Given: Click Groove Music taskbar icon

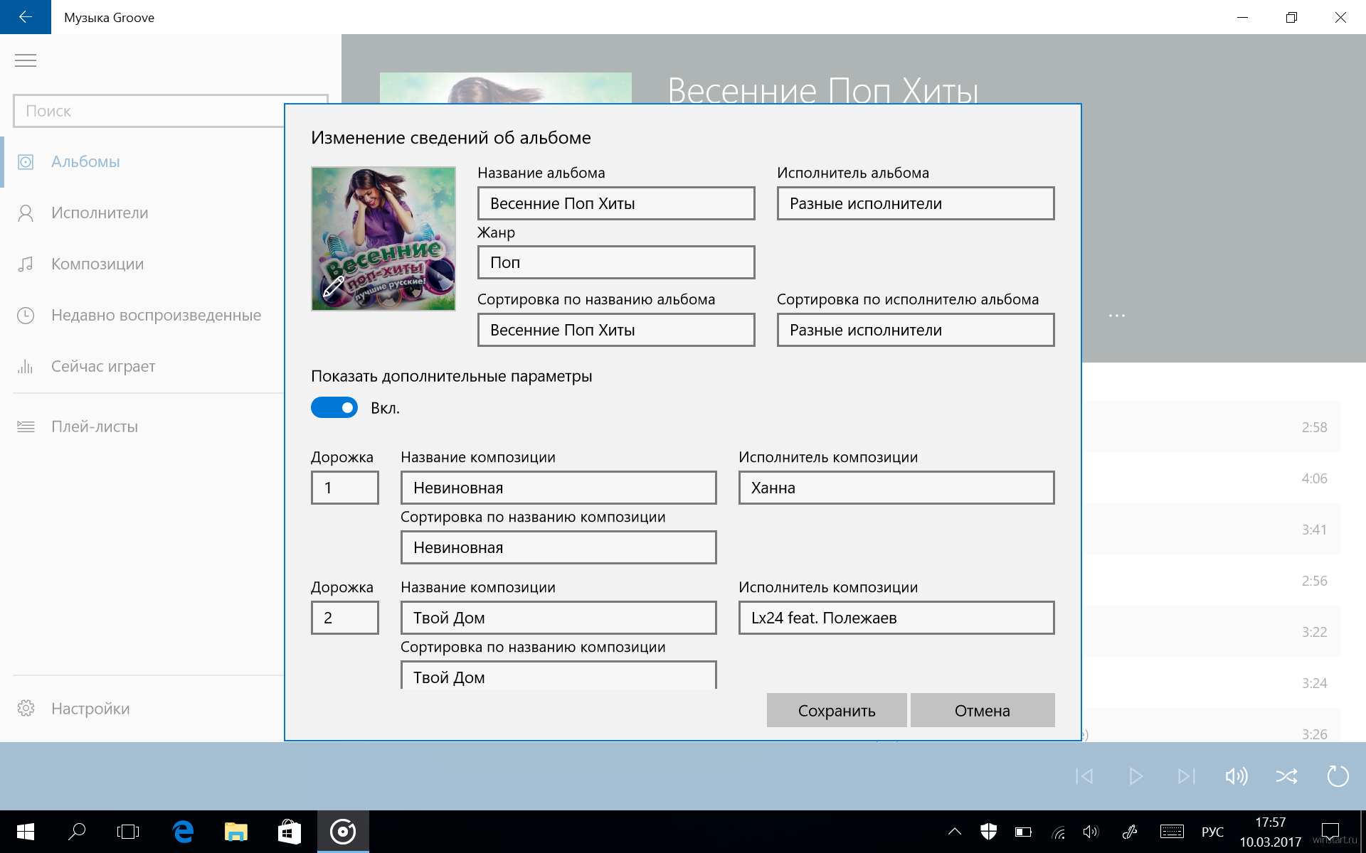Looking at the screenshot, I should pos(343,832).
